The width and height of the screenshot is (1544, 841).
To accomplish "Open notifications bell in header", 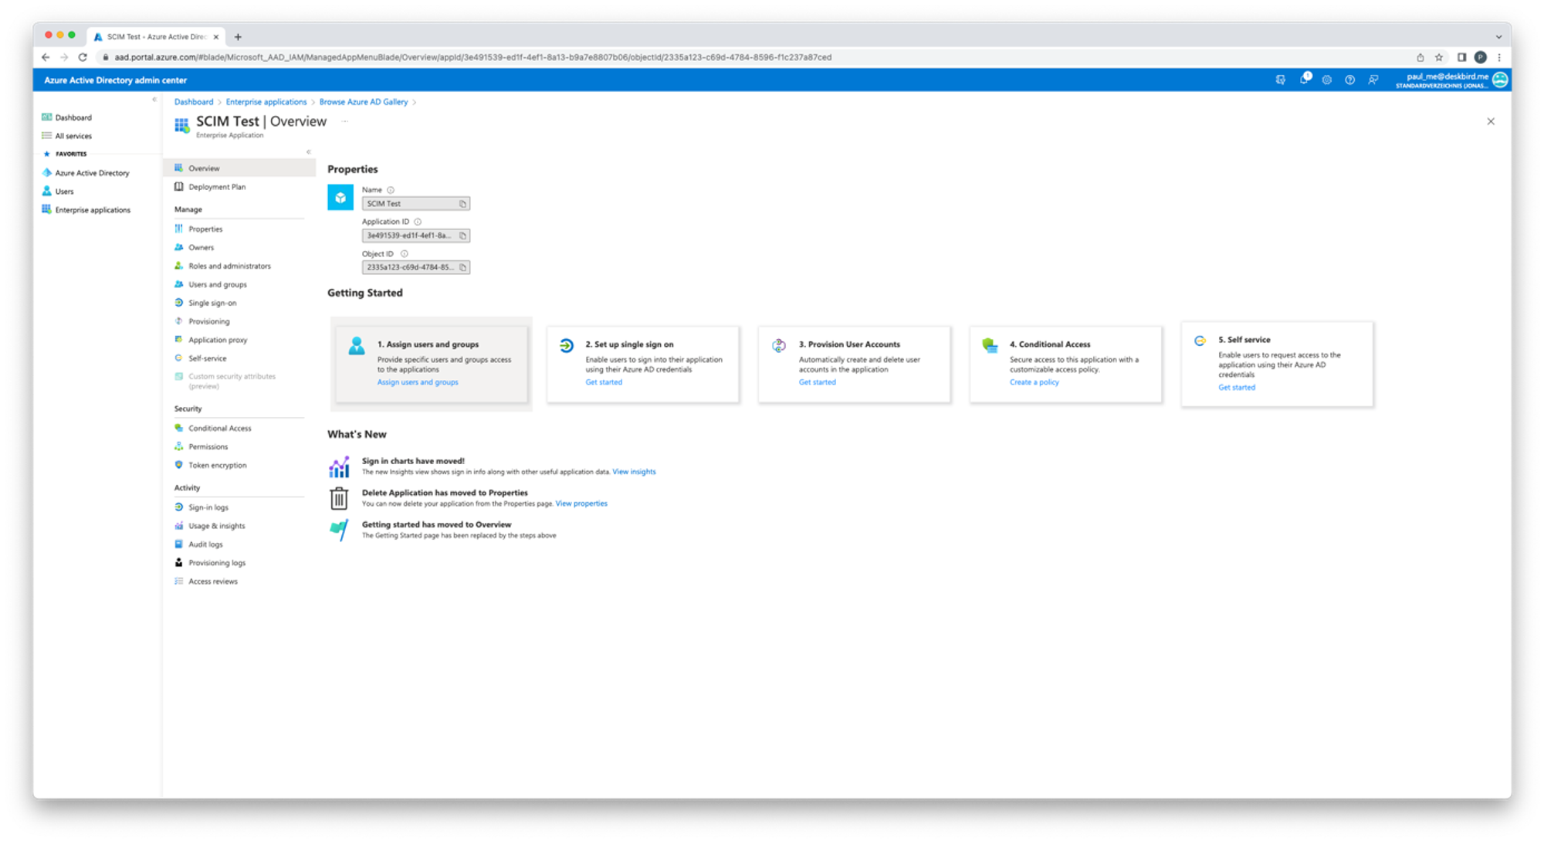I will pyautogui.click(x=1304, y=80).
